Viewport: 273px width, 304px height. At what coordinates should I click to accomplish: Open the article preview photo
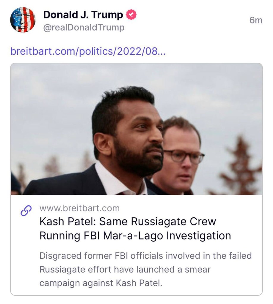(136, 129)
